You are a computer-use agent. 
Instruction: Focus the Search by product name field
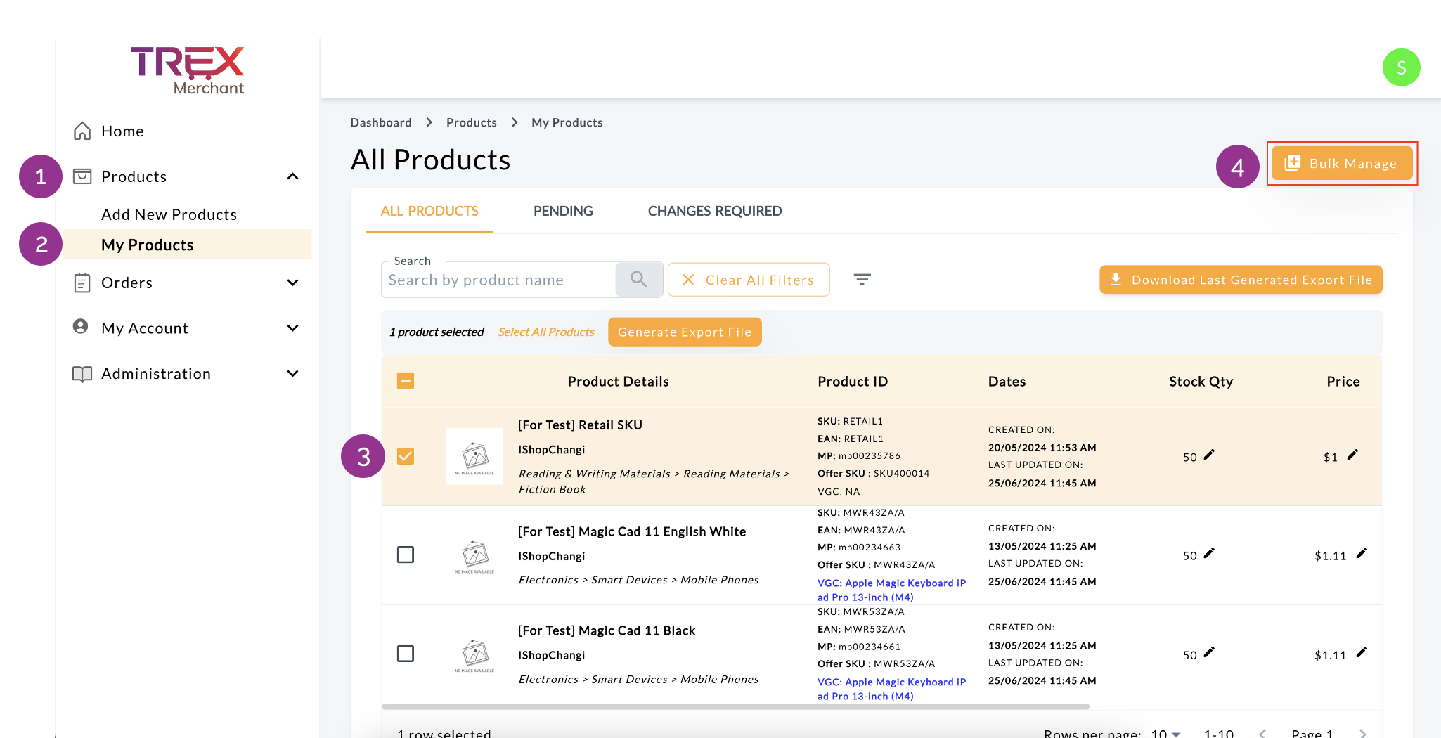click(x=499, y=280)
